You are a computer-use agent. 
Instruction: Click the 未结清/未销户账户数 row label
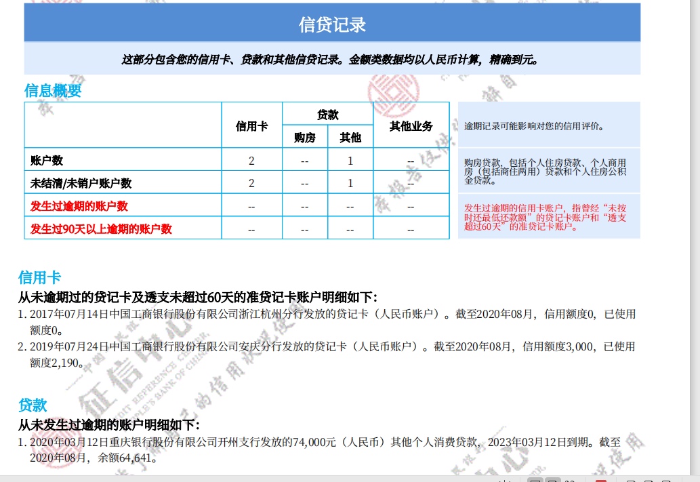pyautogui.click(x=81, y=183)
